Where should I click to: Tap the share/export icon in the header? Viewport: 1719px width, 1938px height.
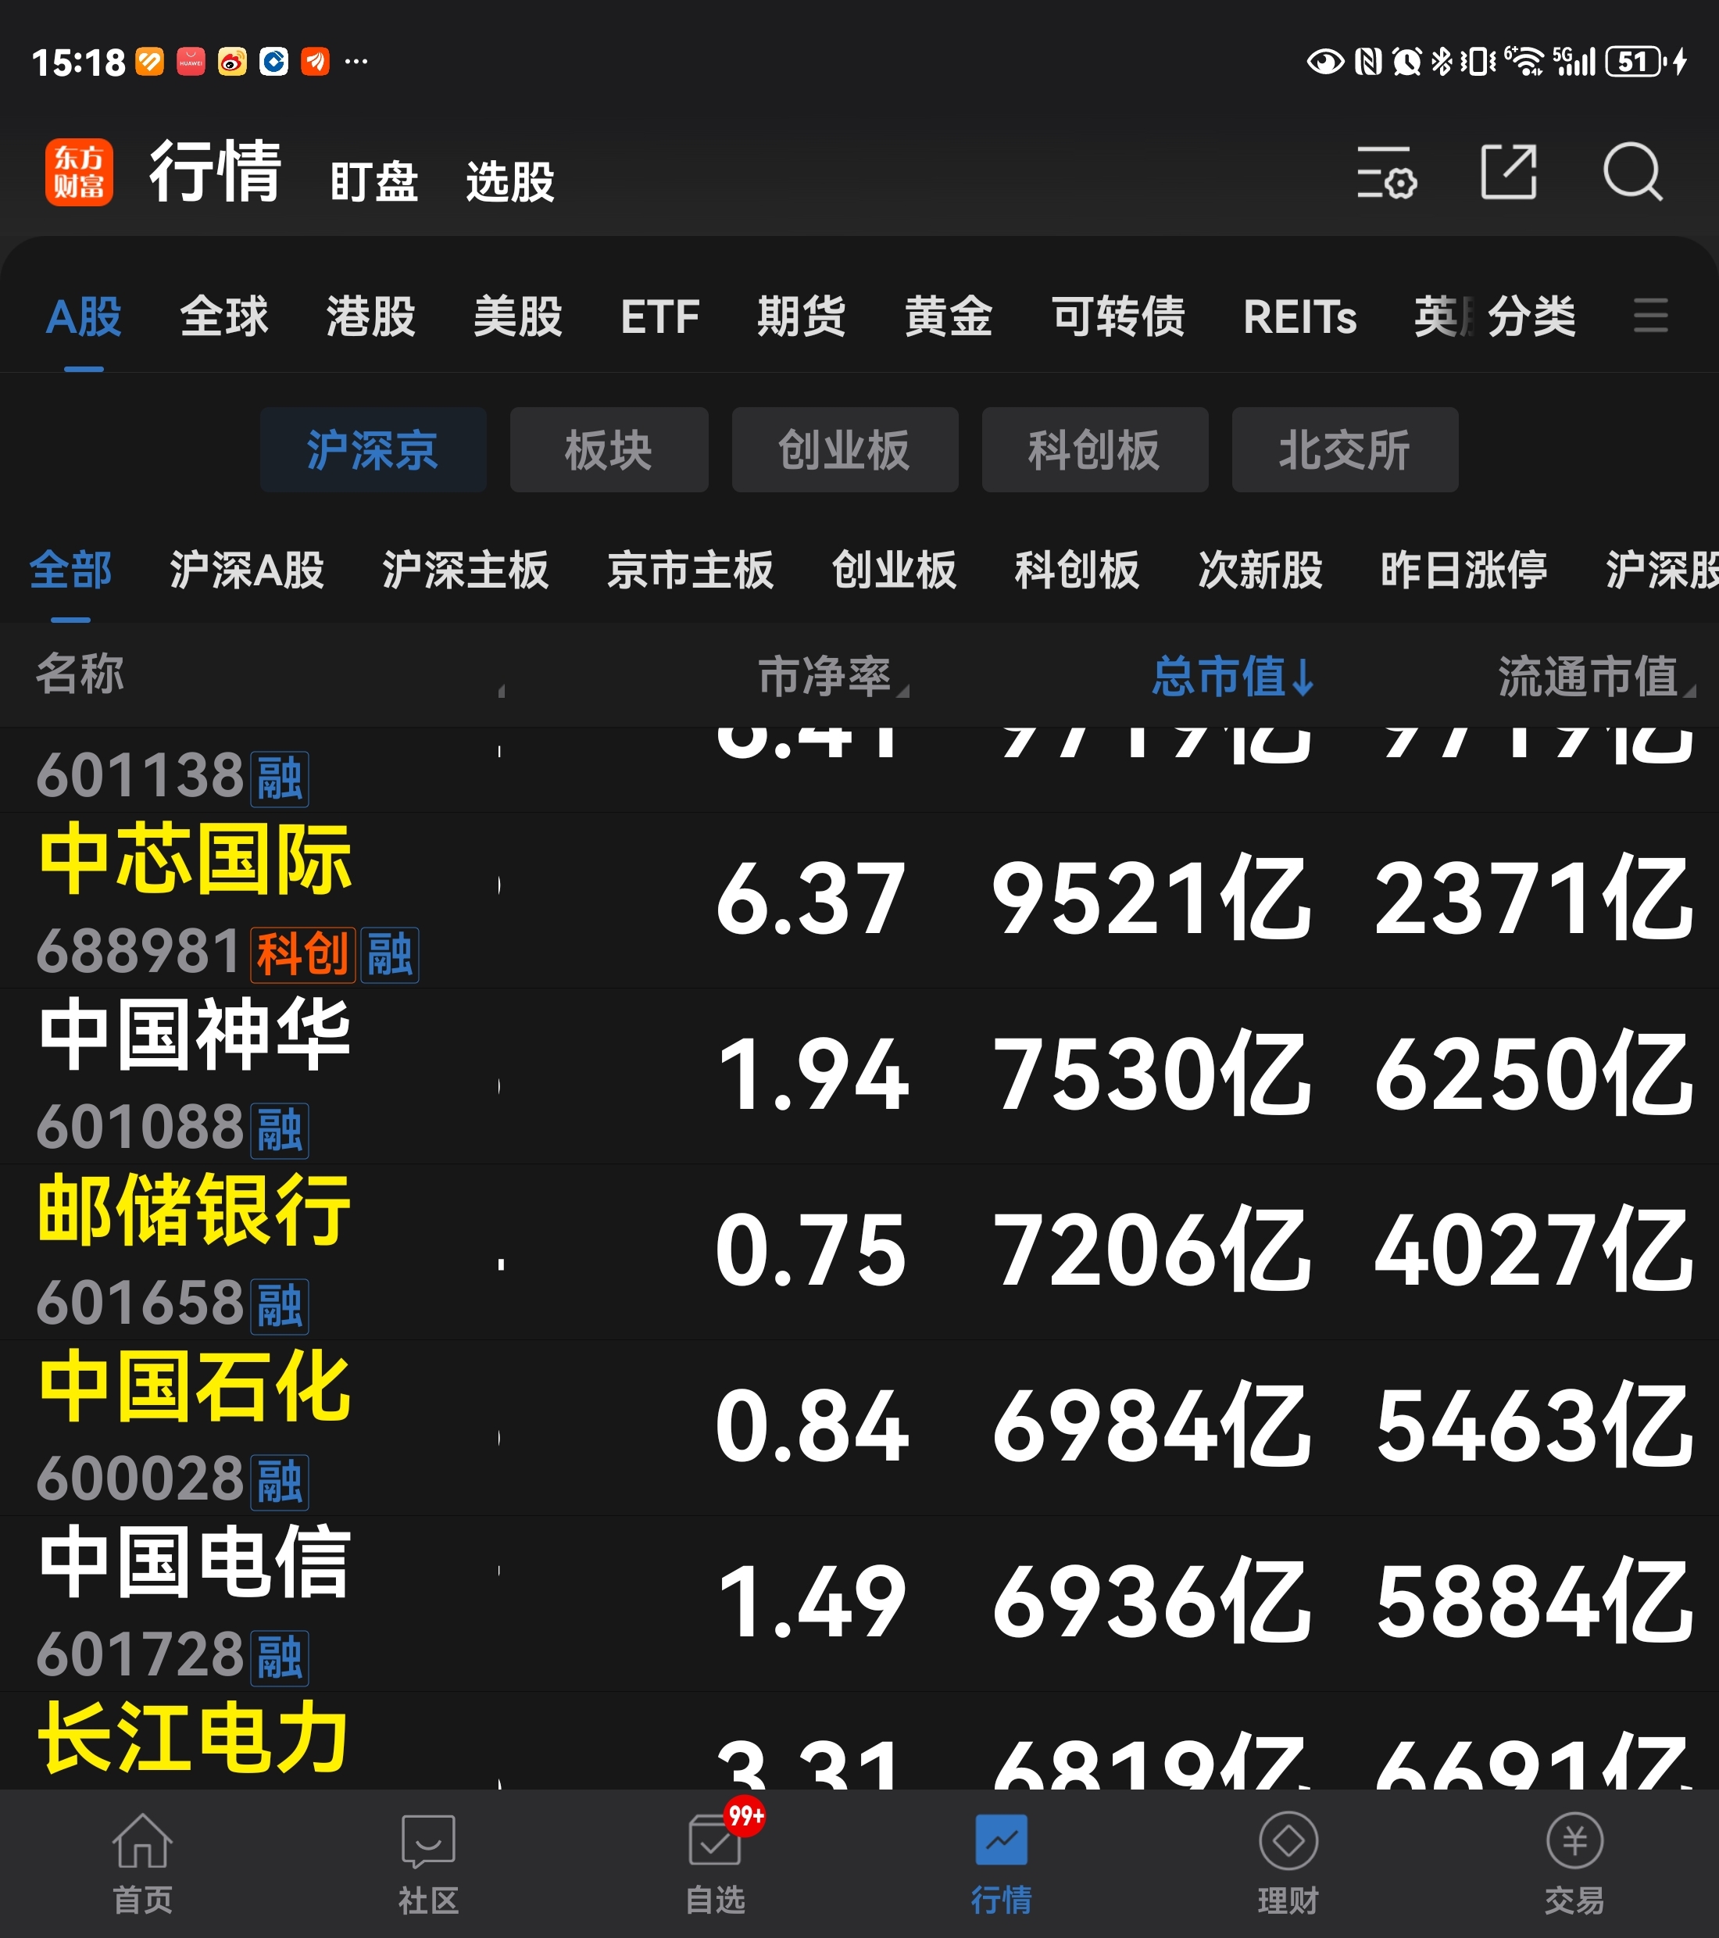point(1509,172)
